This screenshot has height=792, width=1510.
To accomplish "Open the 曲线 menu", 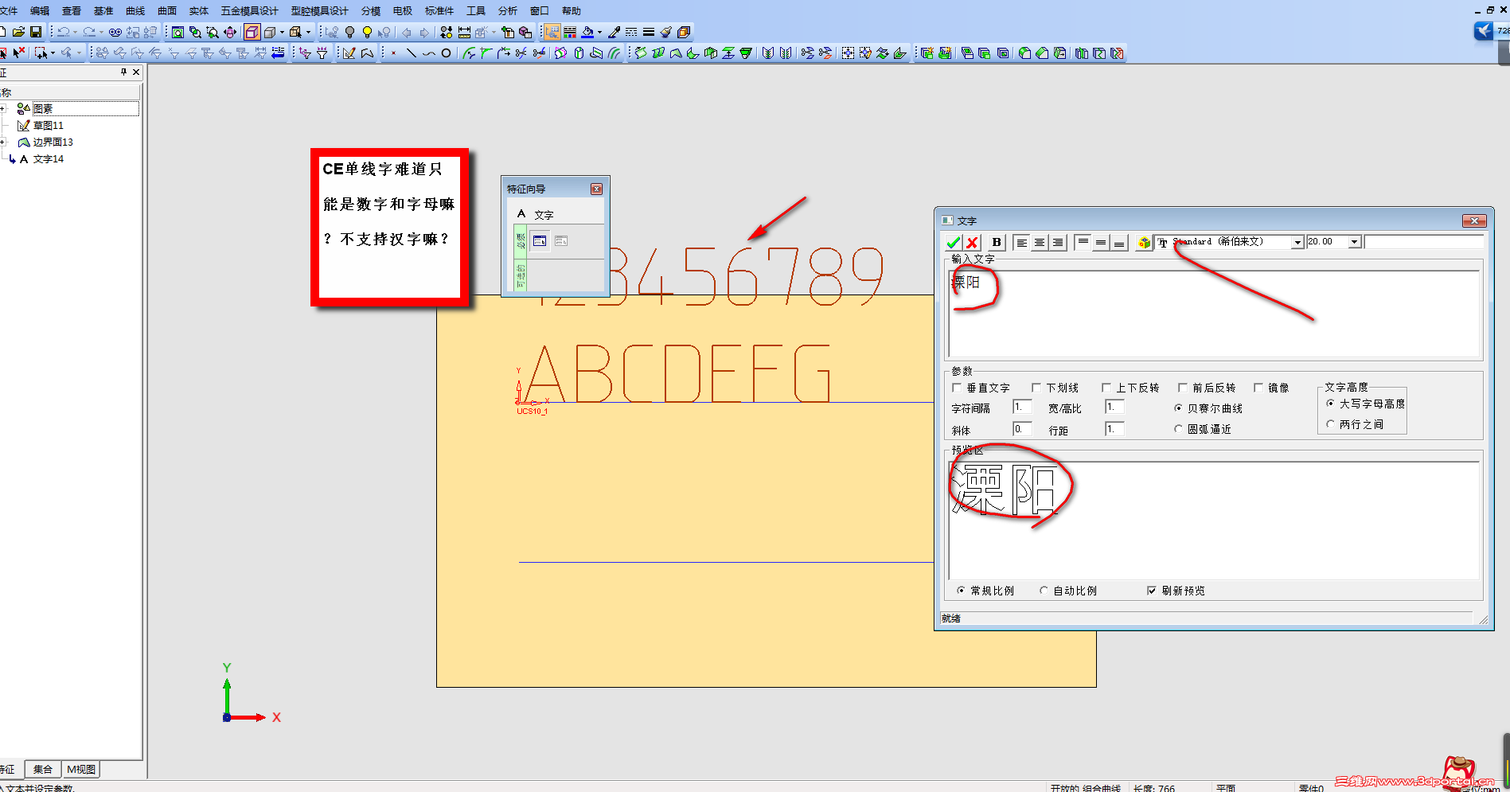I will point(135,11).
